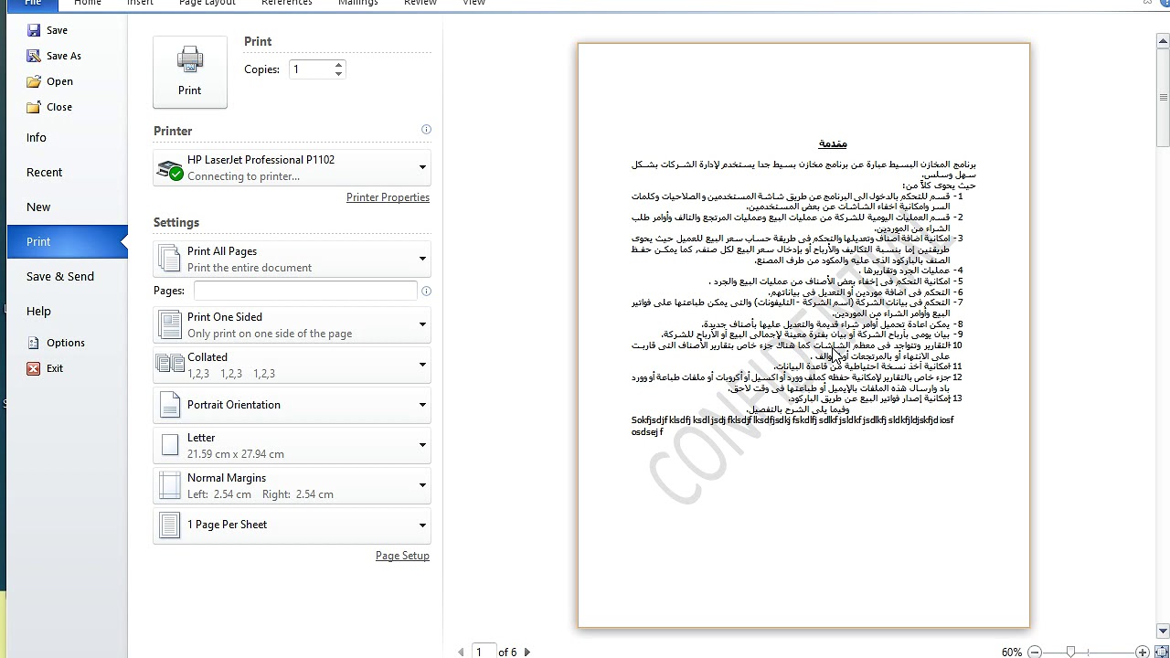Open Page Setup link
Screen dimensions: 1170x658
[x=402, y=556]
